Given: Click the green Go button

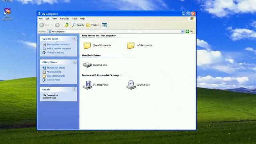Looking at the screenshot, I should [x=189, y=31].
